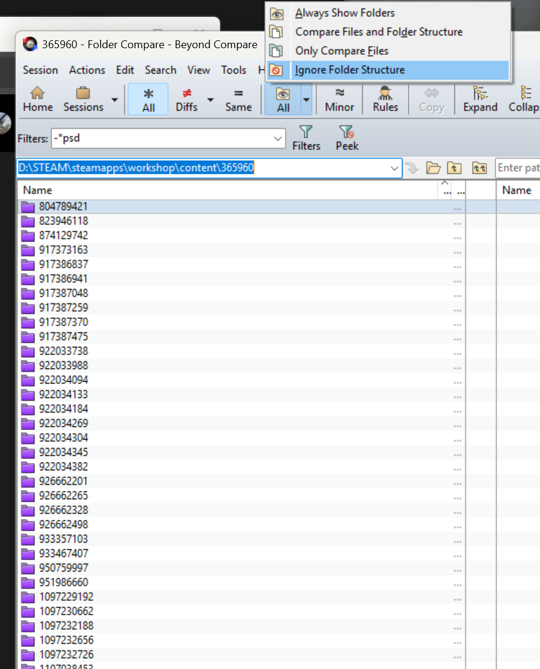The height and width of the screenshot is (669, 540).
Task: Click Beyond Compare title bar app icon
Action: pos(30,45)
